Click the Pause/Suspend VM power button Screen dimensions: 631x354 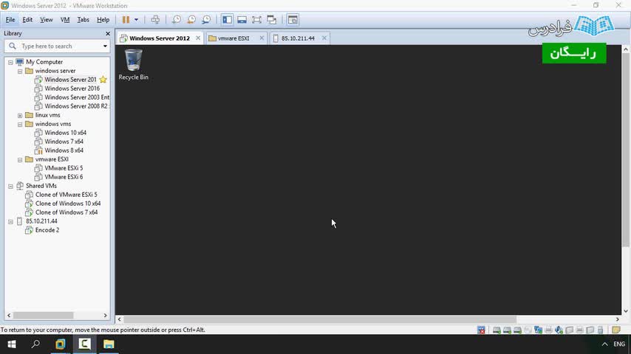(x=126, y=20)
